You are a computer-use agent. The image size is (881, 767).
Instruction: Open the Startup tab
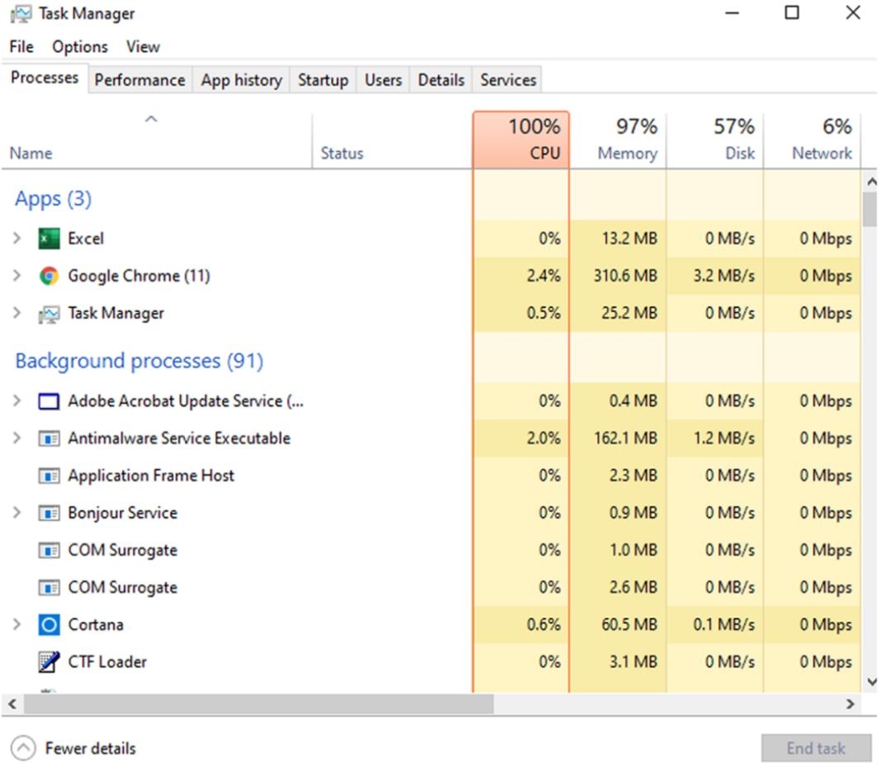tap(322, 80)
